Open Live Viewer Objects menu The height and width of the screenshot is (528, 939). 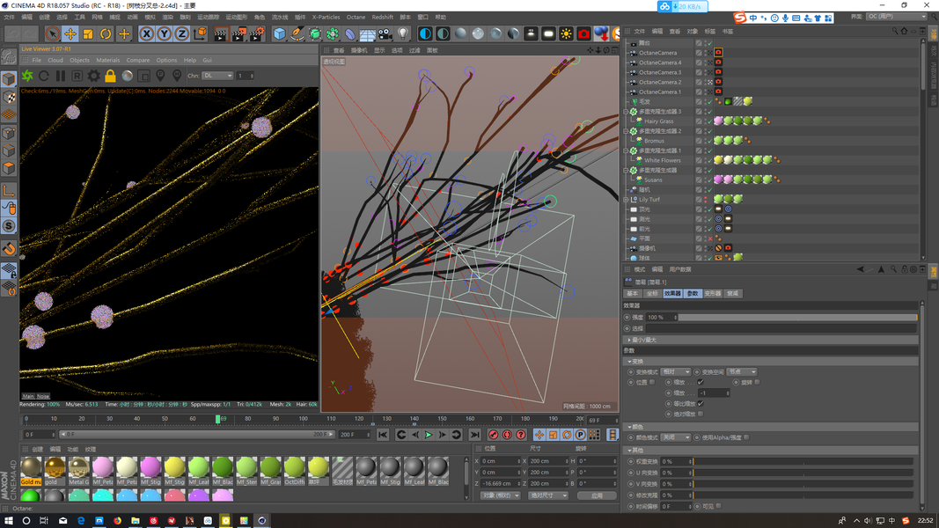[x=80, y=61]
